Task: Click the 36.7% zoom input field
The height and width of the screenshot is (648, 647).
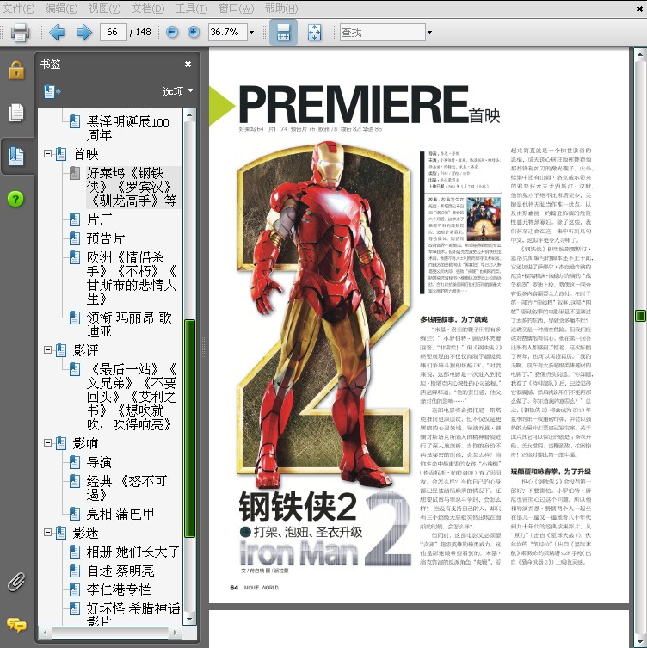Action: [228, 32]
